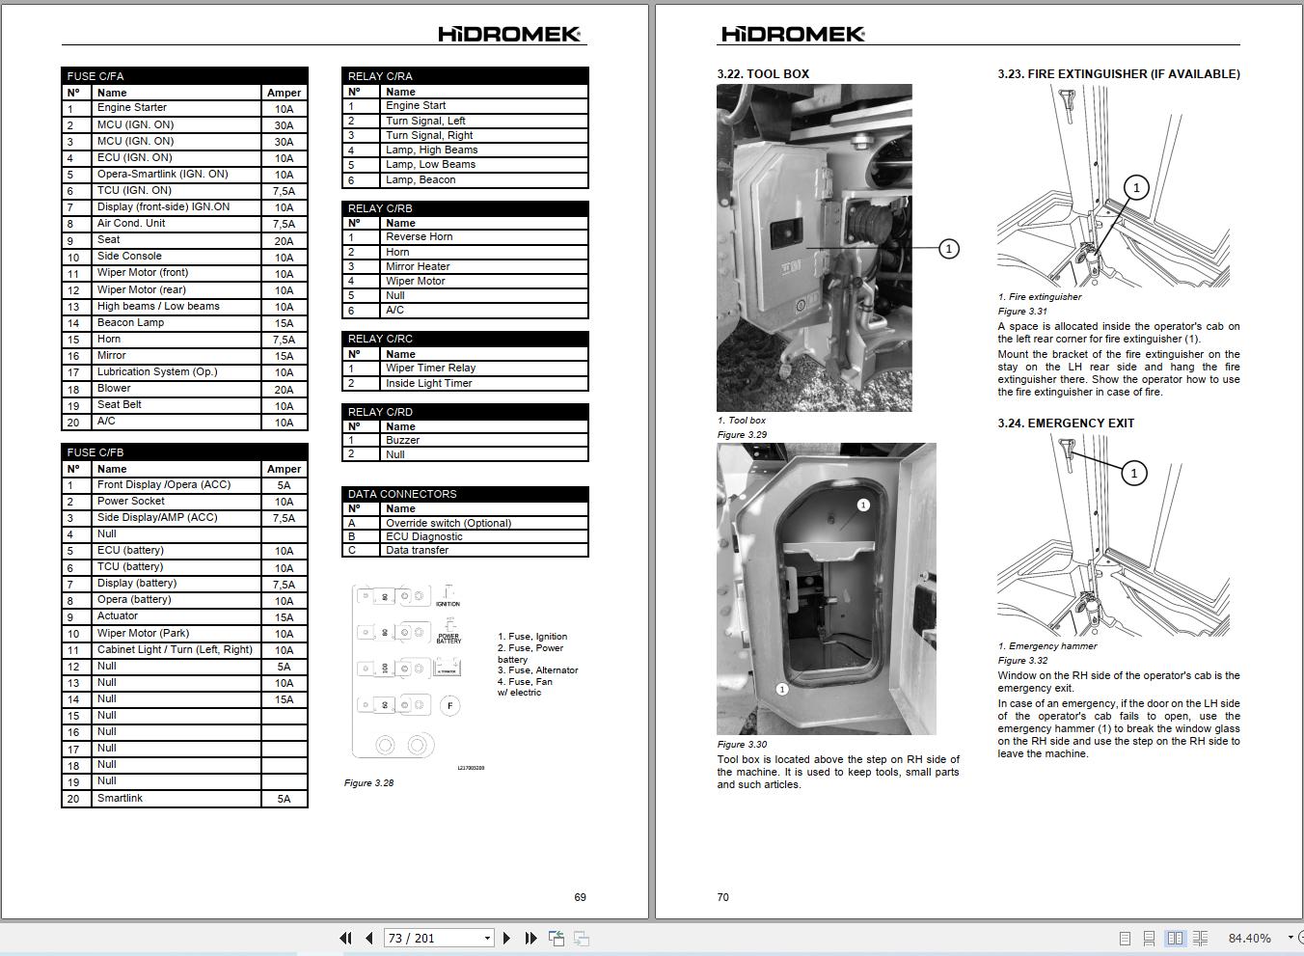Click the Opera-Smartlink (IGN. ON) row

click(x=184, y=175)
